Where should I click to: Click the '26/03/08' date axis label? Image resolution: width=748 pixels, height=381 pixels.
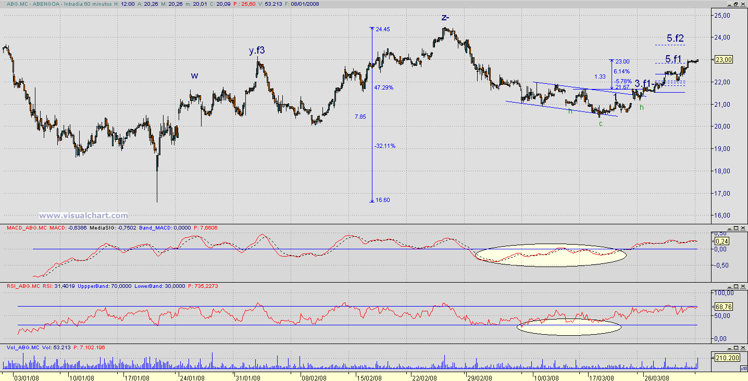point(656,377)
